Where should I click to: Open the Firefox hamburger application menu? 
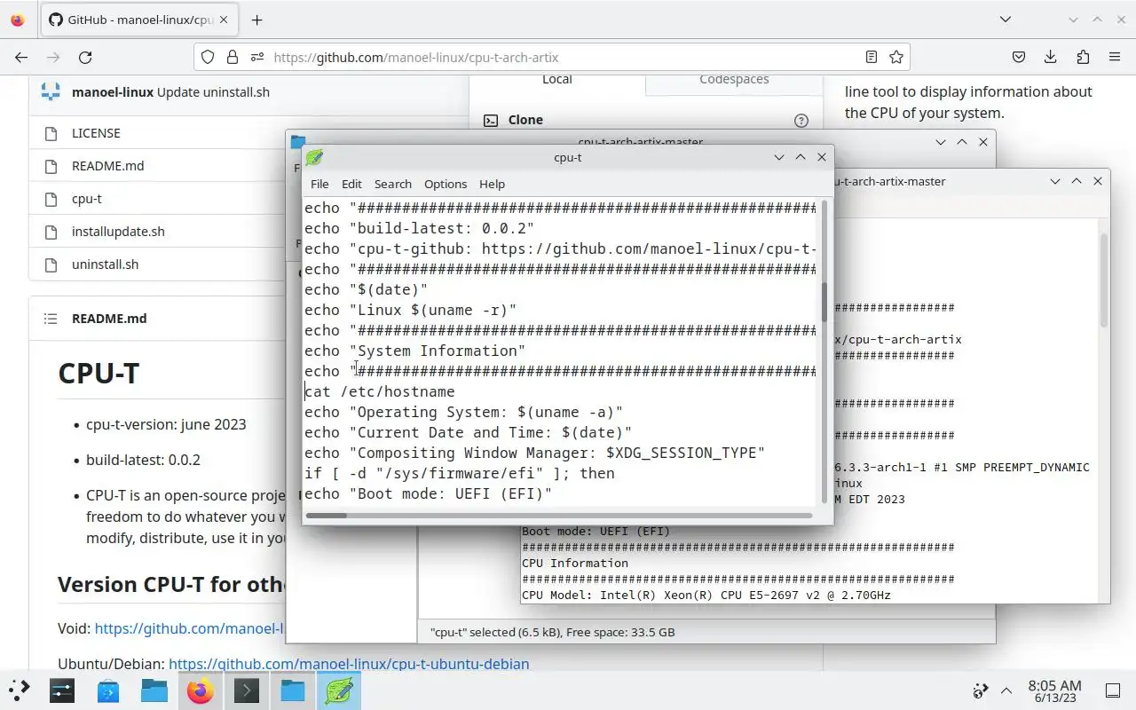pyautogui.click(x=1115, y=57)
